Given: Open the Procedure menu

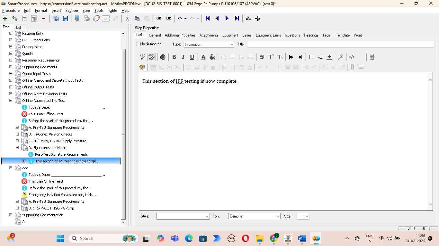Looking at the screenshot, I should pos(11,11).
